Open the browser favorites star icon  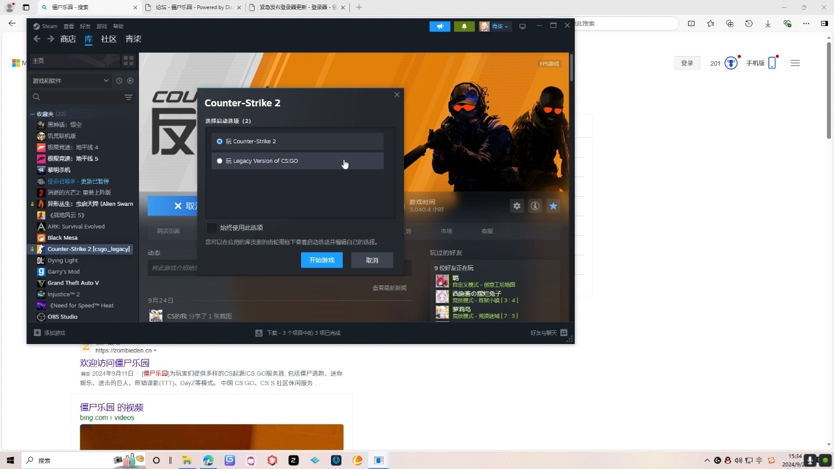pyautogui.click(x=710, y=23)
